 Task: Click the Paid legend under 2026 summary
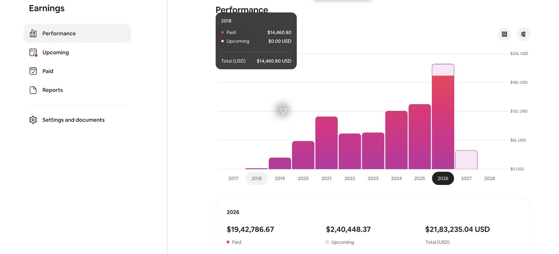pos(234,242)
